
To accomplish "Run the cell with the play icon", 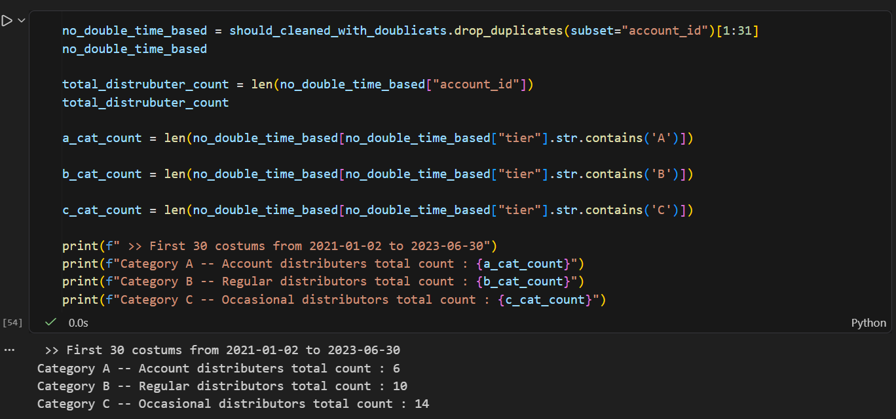I will 7,21.
